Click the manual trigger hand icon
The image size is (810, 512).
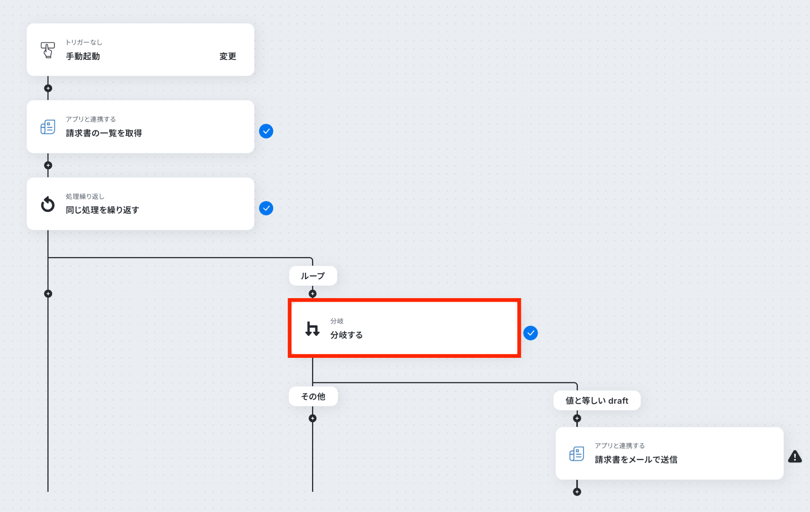(48, 50)
